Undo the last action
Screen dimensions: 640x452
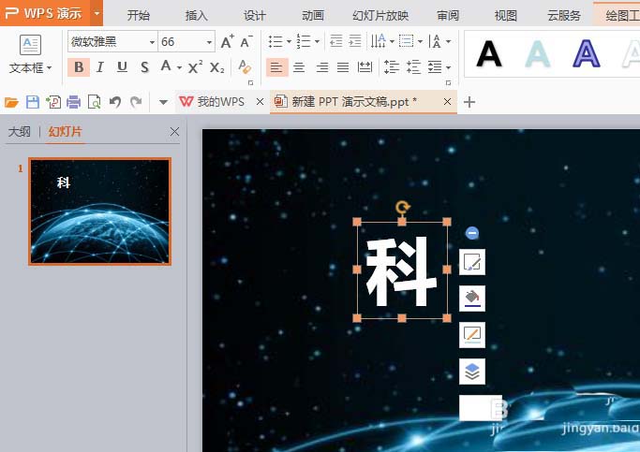click(x=115, y=102)
